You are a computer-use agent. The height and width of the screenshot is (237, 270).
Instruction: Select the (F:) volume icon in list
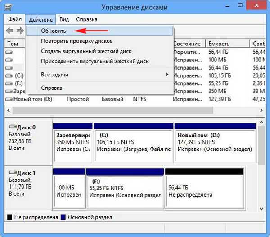click(x=10, y=83)
